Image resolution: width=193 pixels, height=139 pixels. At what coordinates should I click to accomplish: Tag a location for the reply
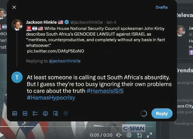[x=66, y=113]
